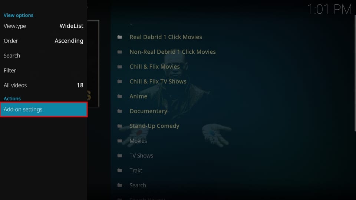This screenshot has height=200, width=356.
Task: Open Chill & Flix TV Shows folder
Action: 158,81
